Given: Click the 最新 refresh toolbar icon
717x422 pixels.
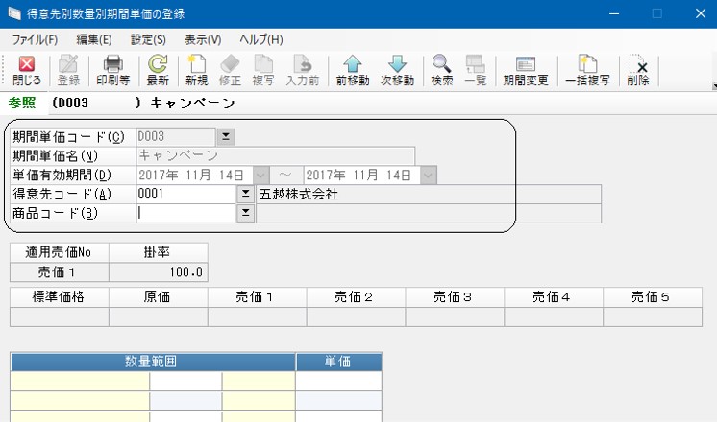Looking at the screenshot, I should [158, 70].
